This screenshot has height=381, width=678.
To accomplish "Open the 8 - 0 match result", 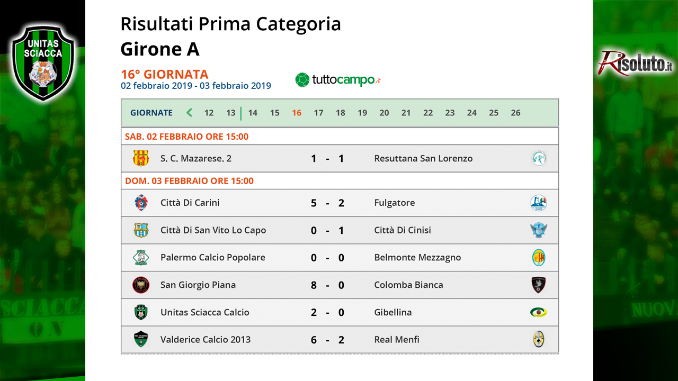I will pyautogui.click(x=327, y=285).
